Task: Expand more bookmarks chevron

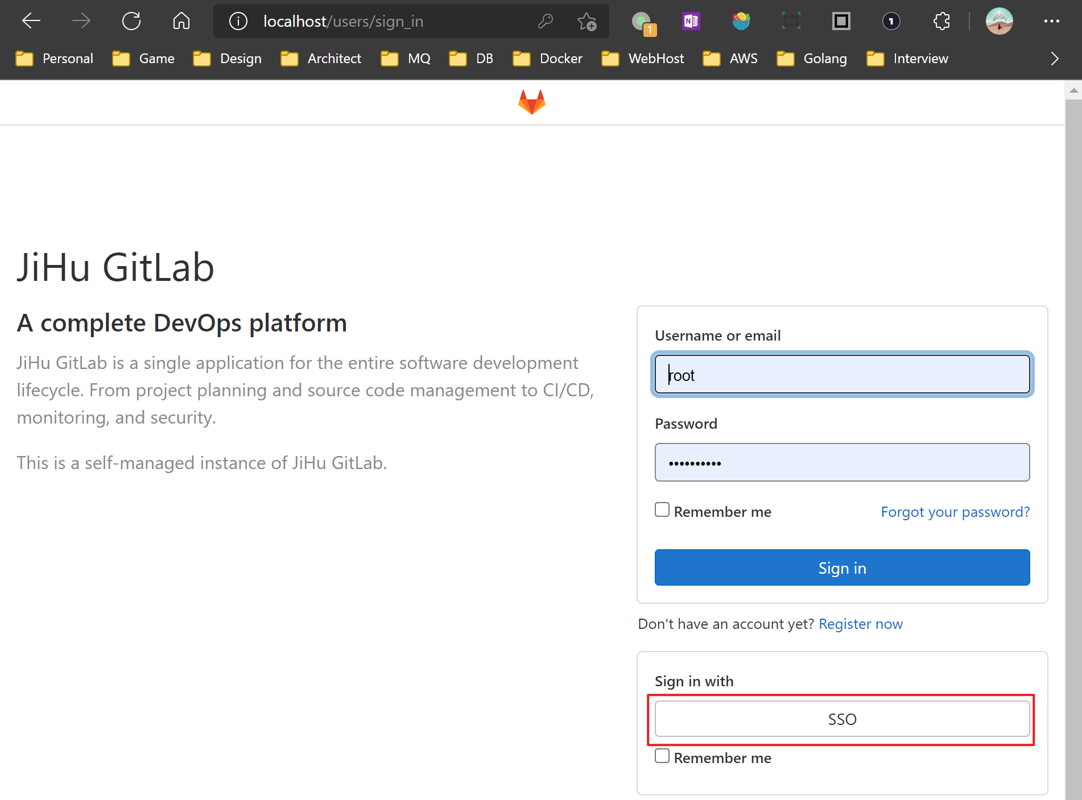Action: [x=1054, y=59]
